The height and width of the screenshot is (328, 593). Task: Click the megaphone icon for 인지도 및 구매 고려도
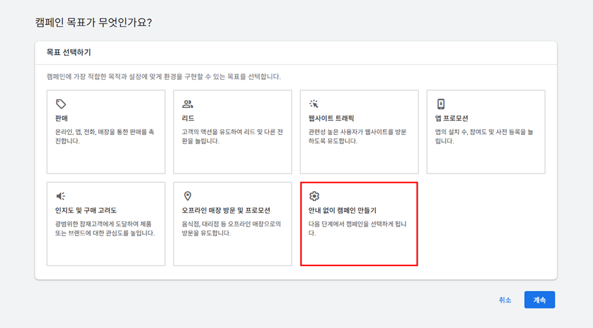pos(61,196)
